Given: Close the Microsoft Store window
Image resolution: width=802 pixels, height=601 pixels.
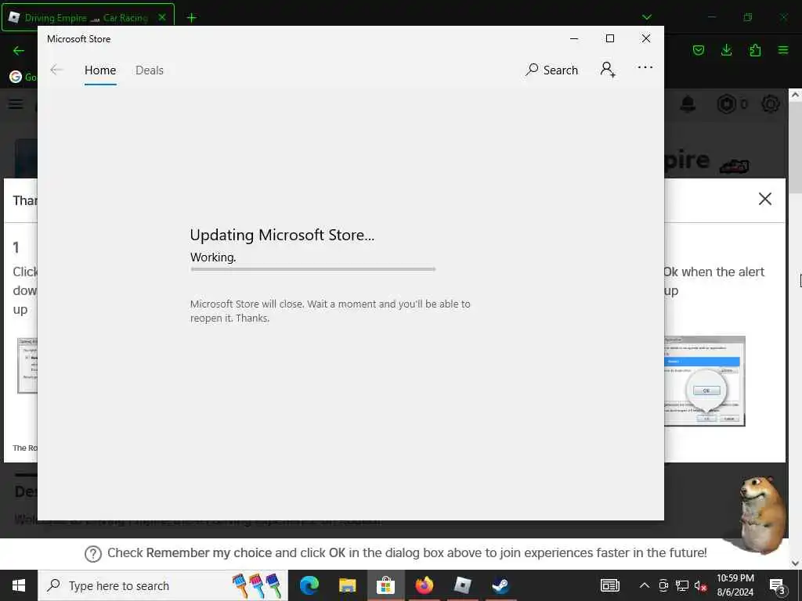Looking at the screenshot, I should (646, 39).
